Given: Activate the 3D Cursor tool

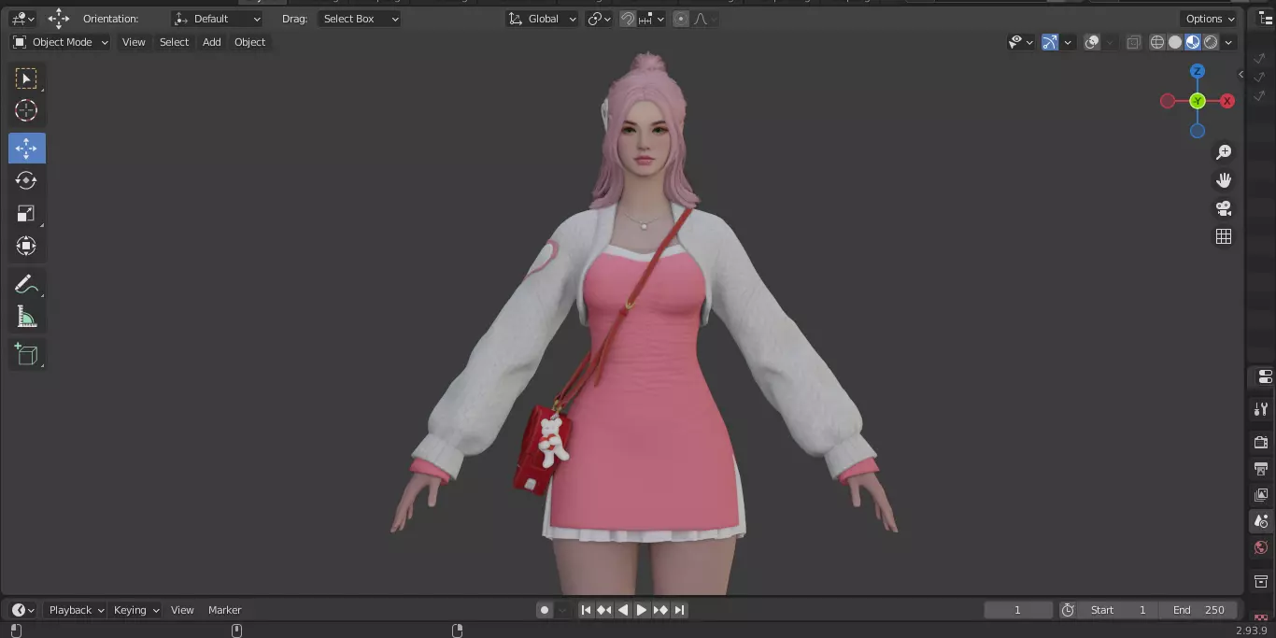Looking at the screenshot, I should point(26,110).
